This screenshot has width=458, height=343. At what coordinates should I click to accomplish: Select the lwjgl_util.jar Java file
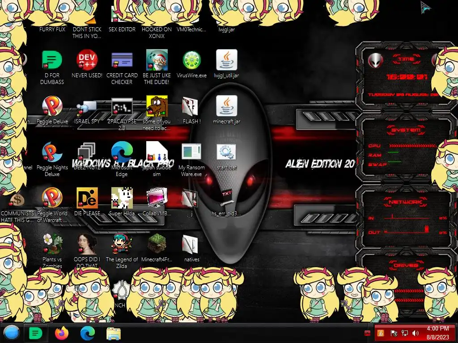coord(227,60)
